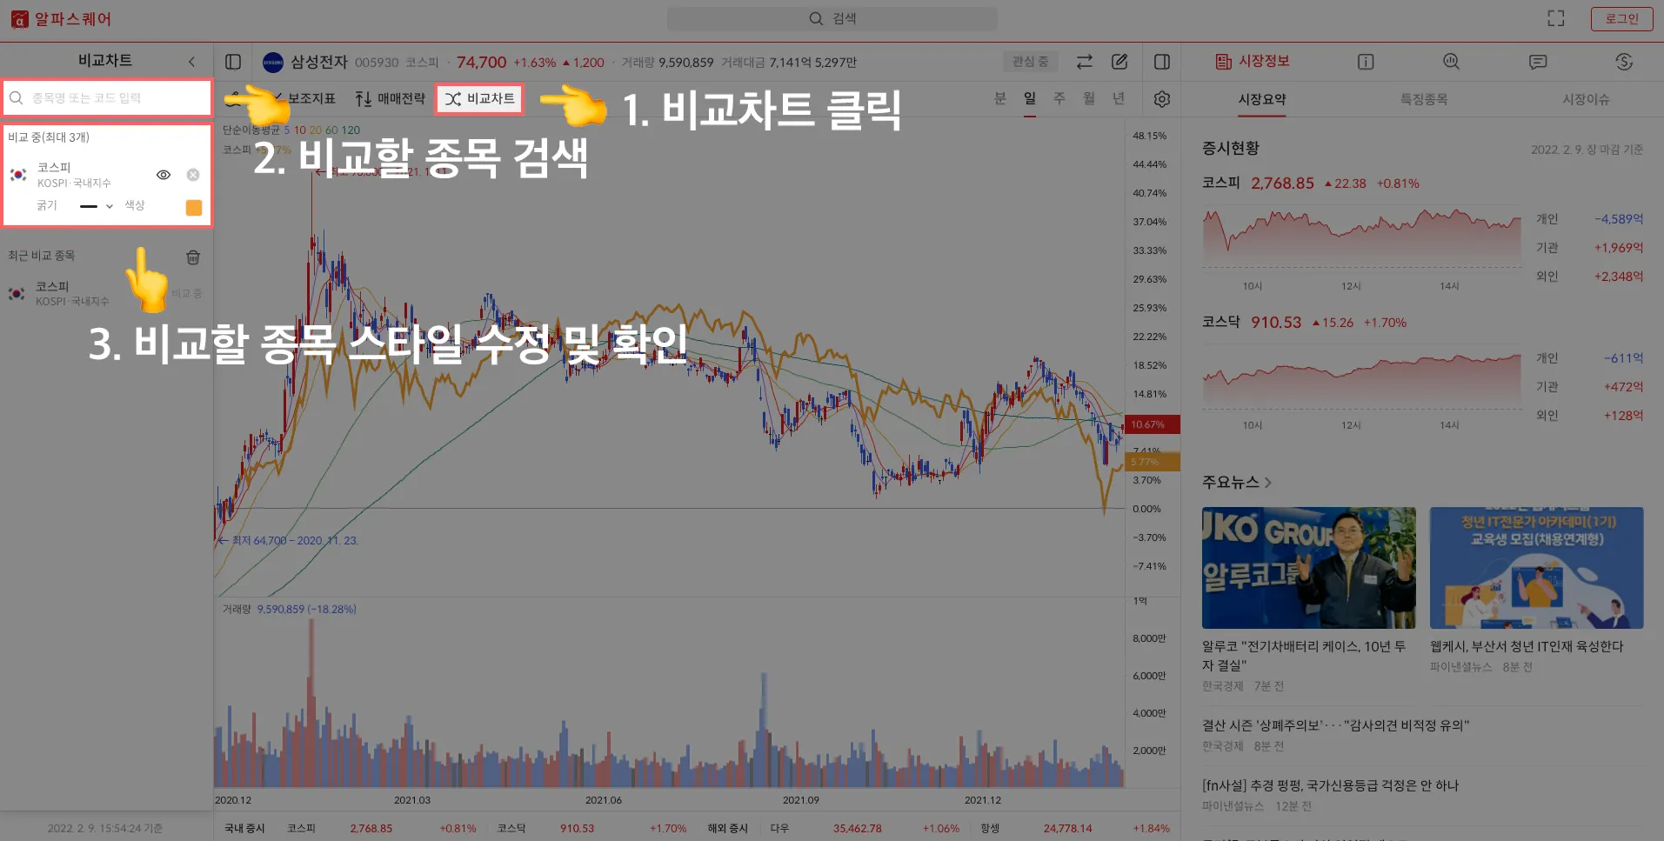Click the 삼성전자 stock name in header
This screenshot has height=841, width=1664.
pos(318,62)
